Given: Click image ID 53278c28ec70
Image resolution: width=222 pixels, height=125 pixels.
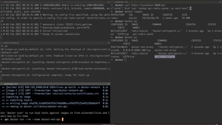Looking at the screenshot, I should [x=150, y=18].
